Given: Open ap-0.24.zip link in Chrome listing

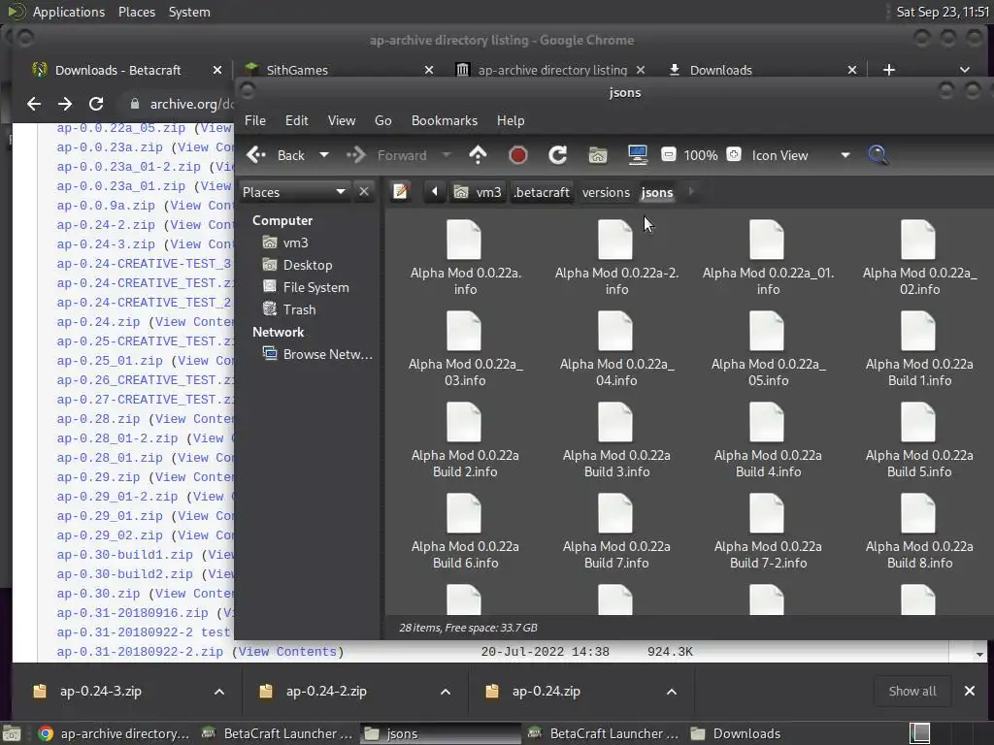Looking at the screenshot, I should (98, 322).
